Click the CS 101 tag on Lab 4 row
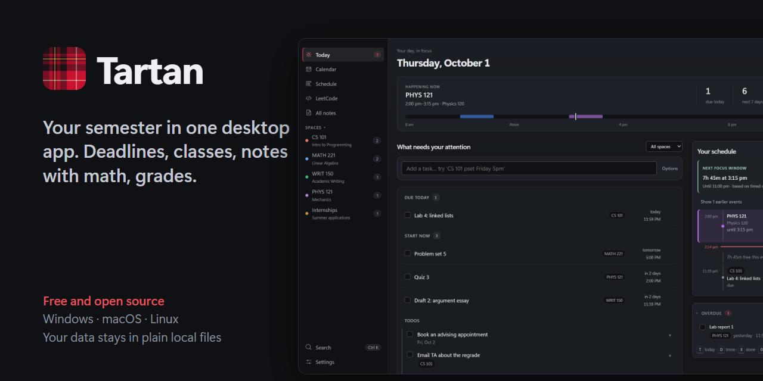The width and height of the screenshot is (763, 381). 617,216
